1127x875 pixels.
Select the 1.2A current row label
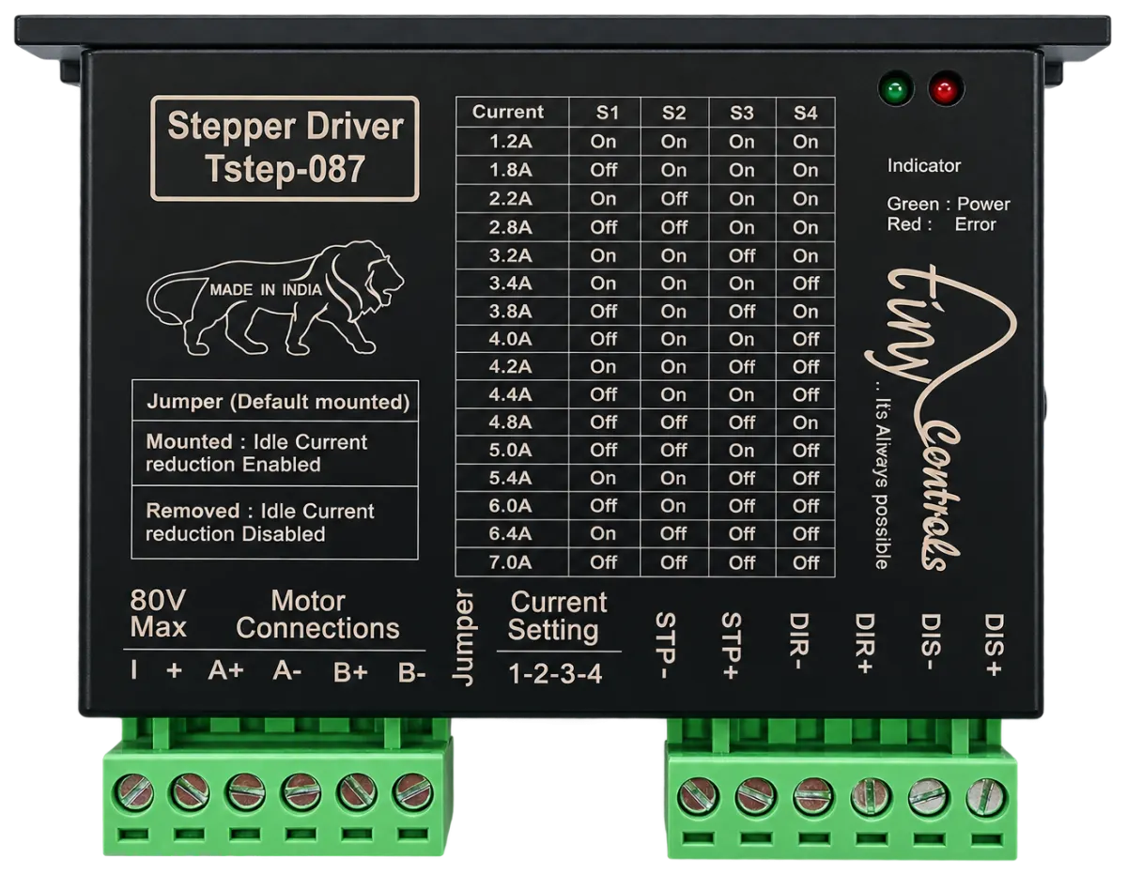(x=511, y=143)
